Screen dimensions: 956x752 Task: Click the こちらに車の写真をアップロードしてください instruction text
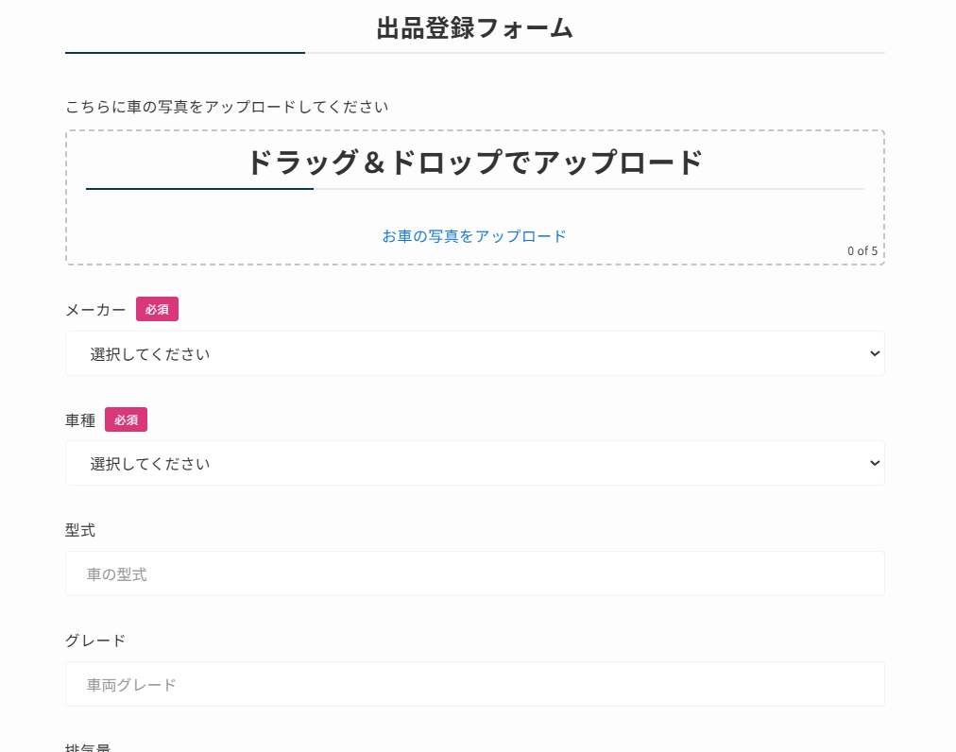tap(227, 107)
